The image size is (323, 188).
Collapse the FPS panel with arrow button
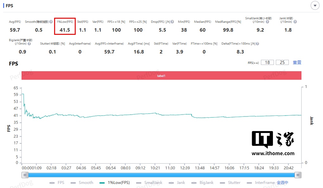click(x=315, y=6)
